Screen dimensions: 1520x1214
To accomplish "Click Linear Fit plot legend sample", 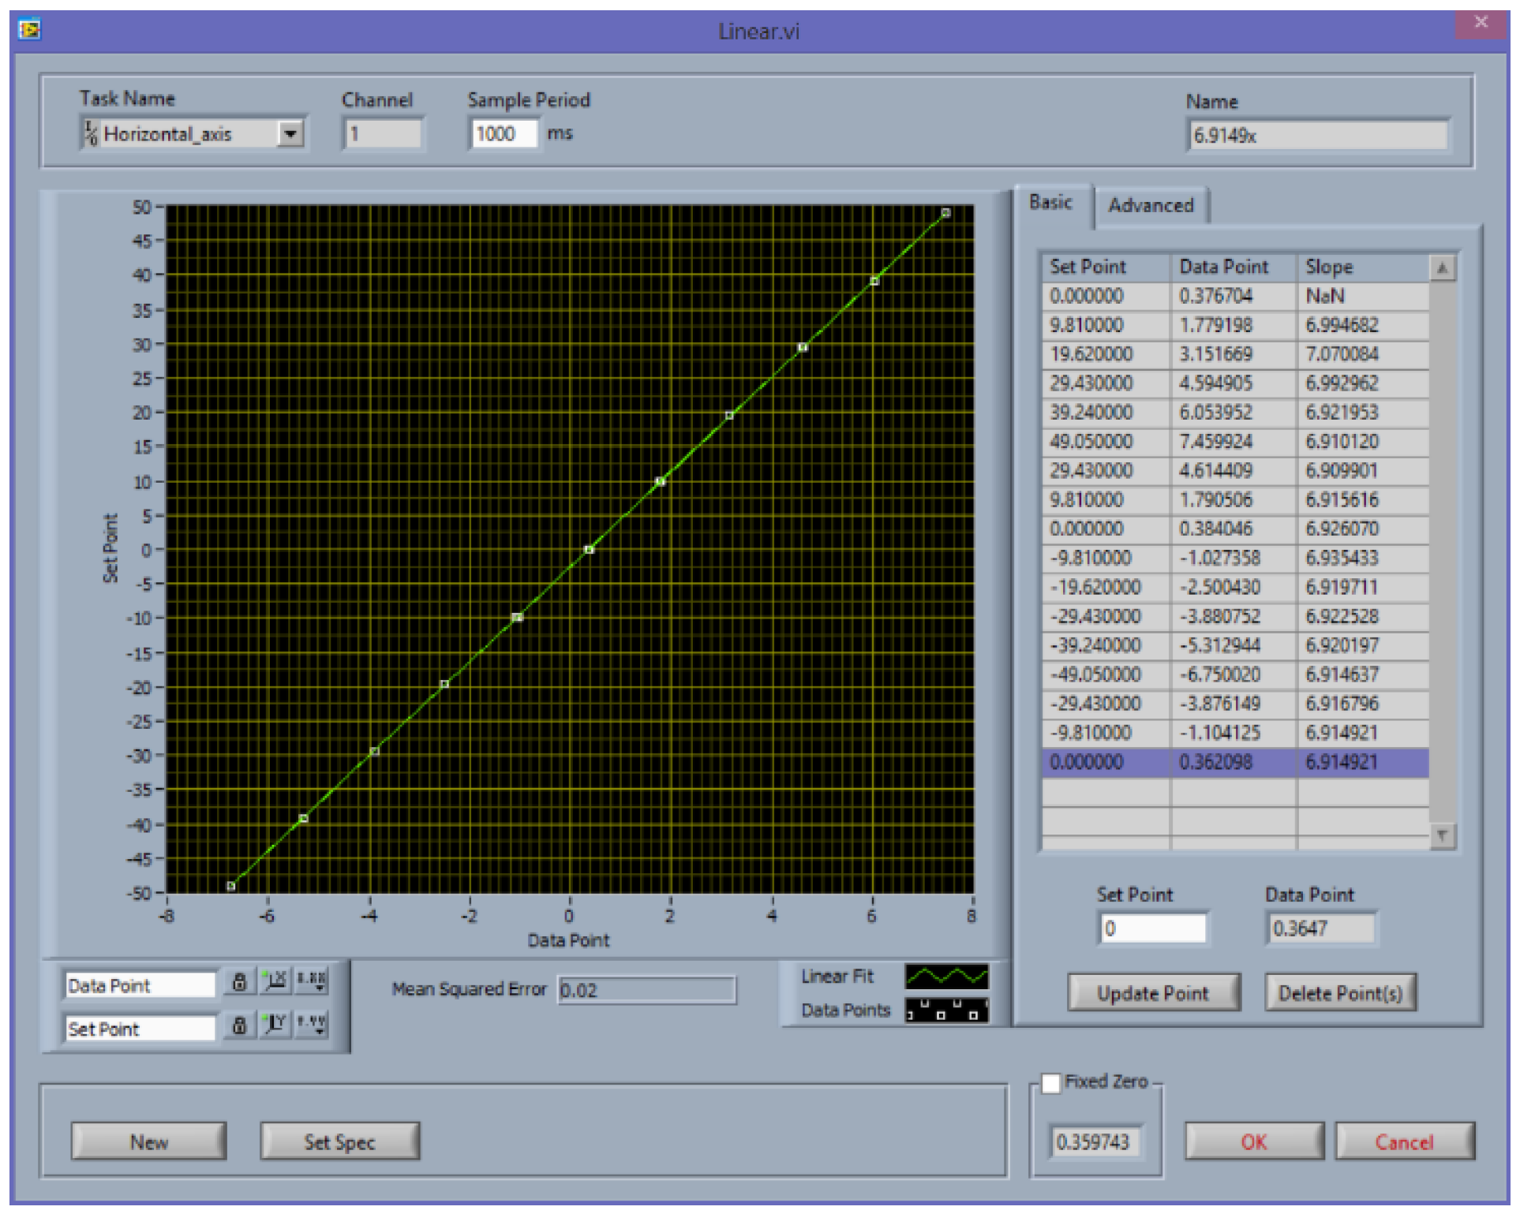I will tap(946, 978).
